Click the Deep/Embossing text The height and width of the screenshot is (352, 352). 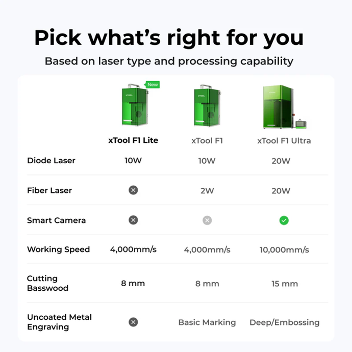pos(284,322)
